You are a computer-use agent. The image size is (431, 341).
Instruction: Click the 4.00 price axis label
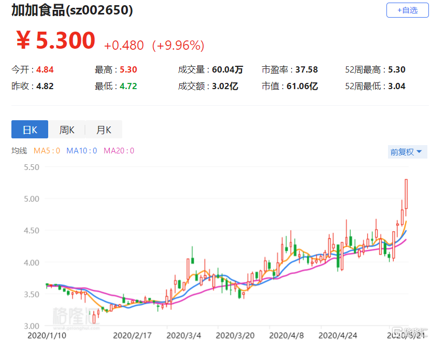[x=32, y=263]
